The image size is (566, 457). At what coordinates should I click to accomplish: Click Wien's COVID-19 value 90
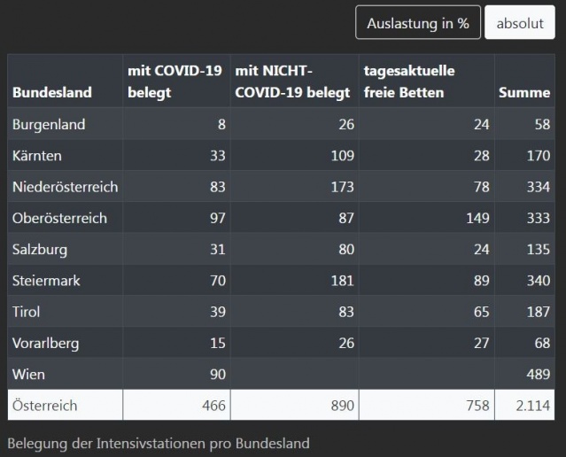(x=218, y=375)
